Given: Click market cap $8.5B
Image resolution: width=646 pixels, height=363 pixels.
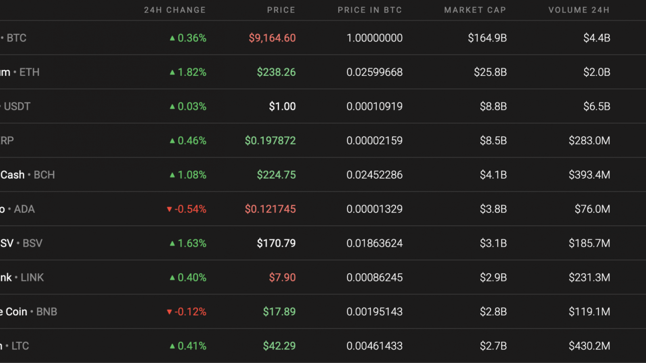Looking at the screenshot, I should [x=493, y=141].
